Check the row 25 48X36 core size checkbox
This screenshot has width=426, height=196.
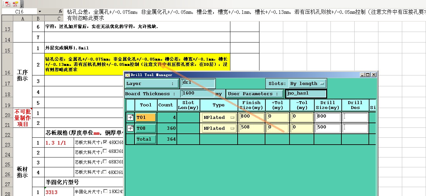pyautogui.click(x=105, y=161)
